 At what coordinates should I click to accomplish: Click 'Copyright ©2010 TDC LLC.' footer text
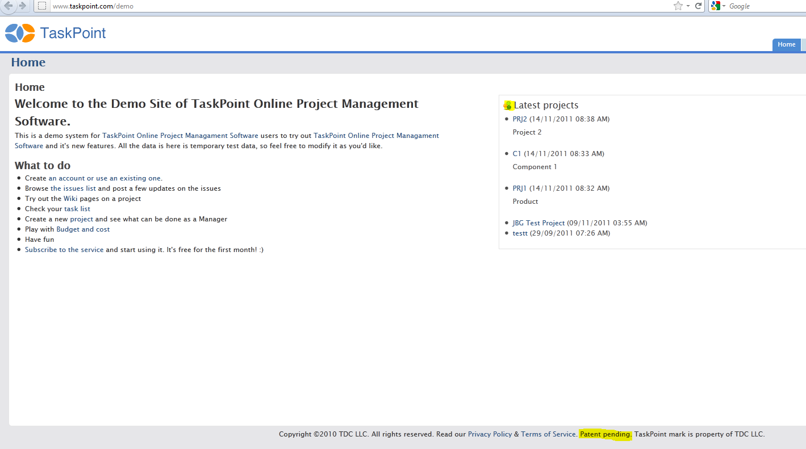[324, 434]
